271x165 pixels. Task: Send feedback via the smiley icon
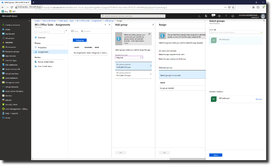(x=233, y=16)
